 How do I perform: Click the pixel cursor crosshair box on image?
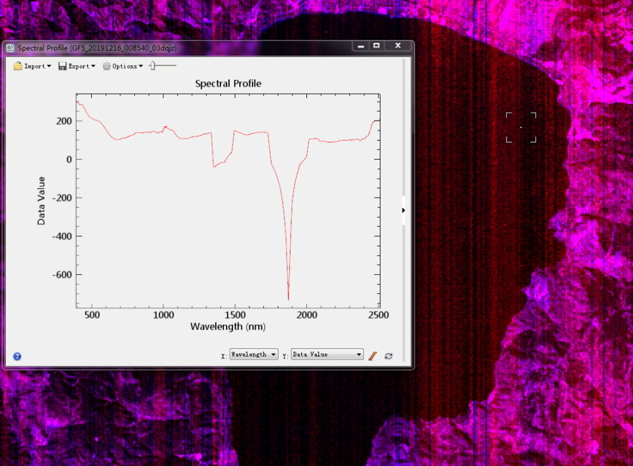(x=521, y=127)
